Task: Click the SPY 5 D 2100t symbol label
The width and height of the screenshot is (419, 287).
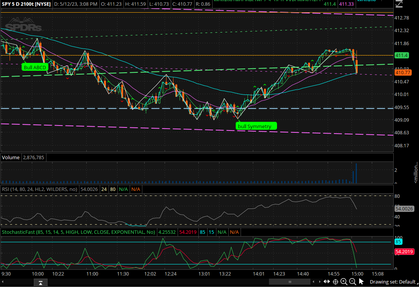Action: 26,4
